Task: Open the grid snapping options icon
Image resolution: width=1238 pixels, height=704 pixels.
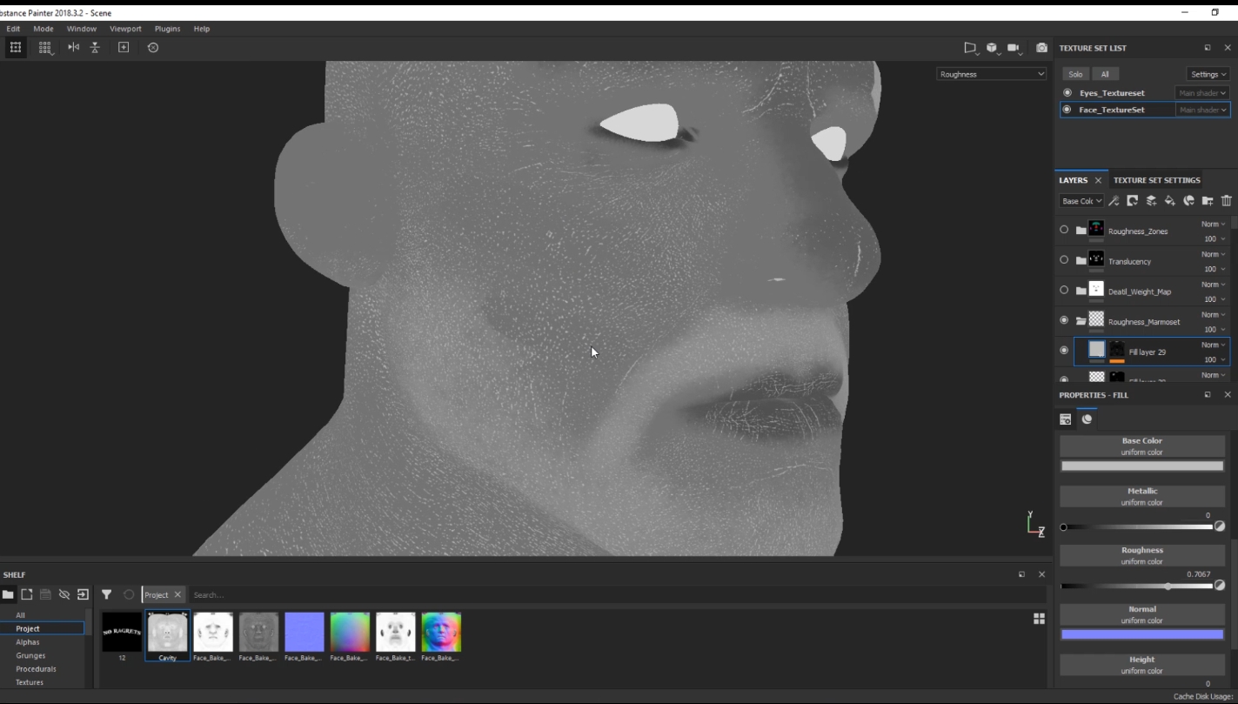Action: 45,48
